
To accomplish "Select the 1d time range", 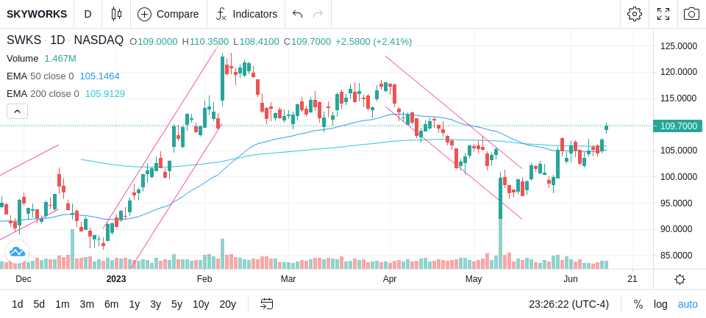I will click(17, 305).
